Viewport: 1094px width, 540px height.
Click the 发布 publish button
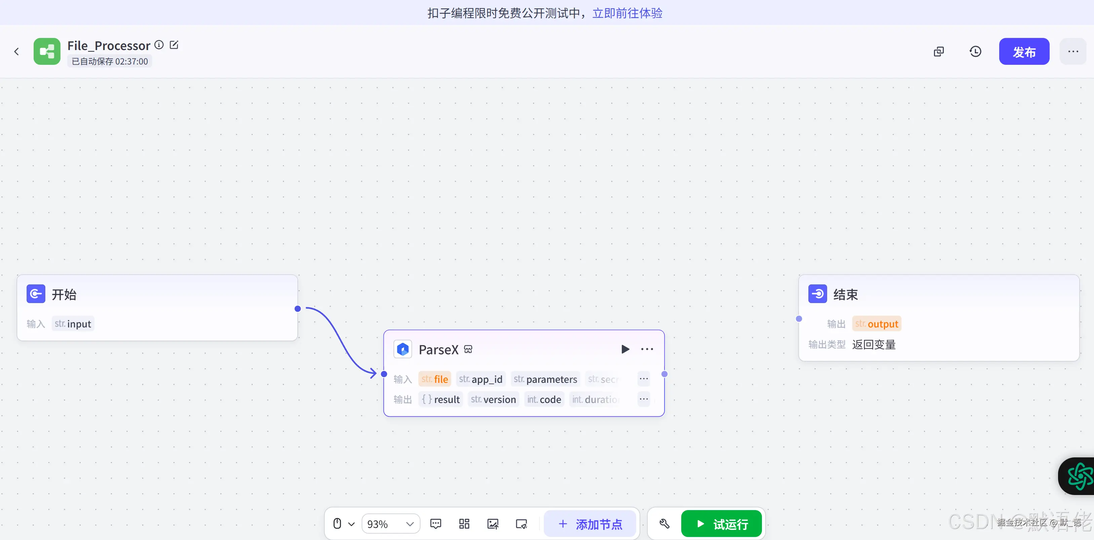1024,51
